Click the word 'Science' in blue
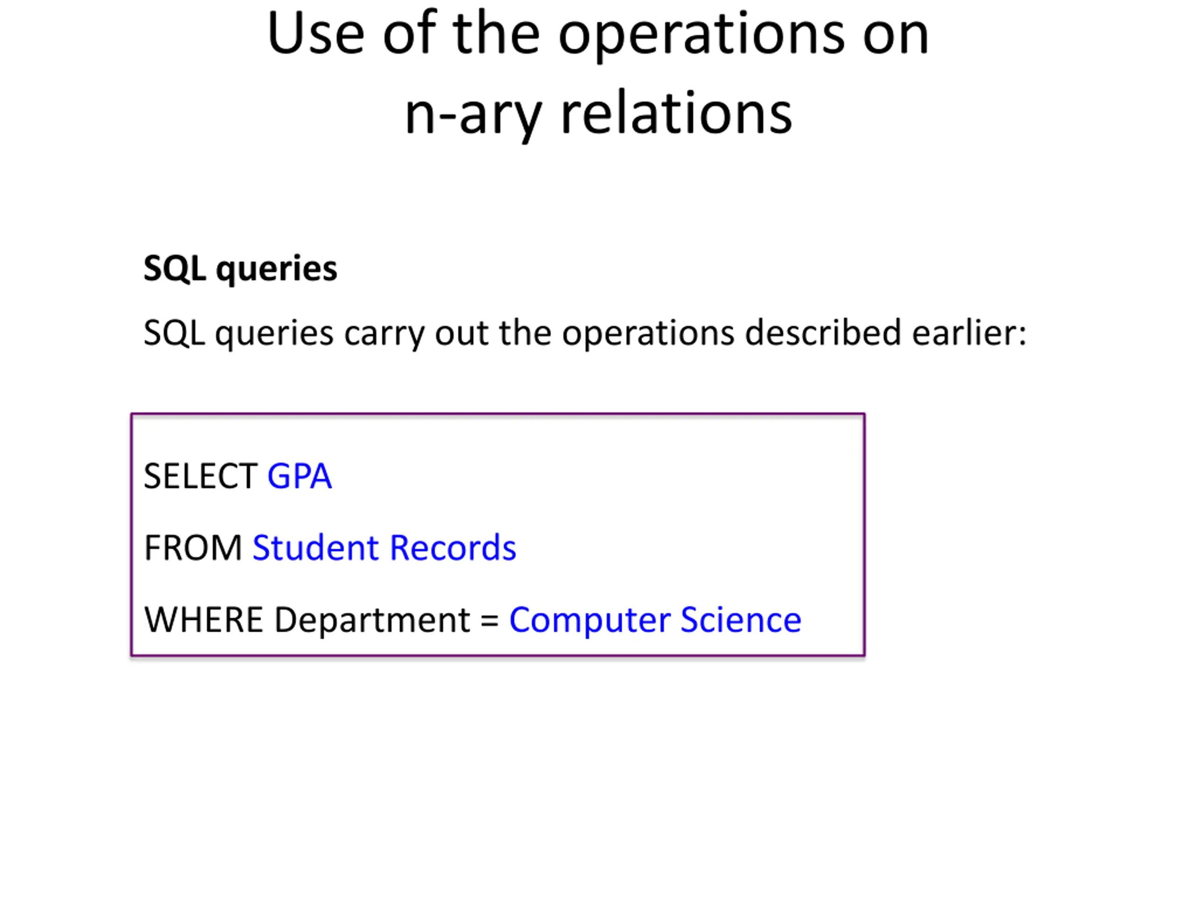 pos(741,619)
